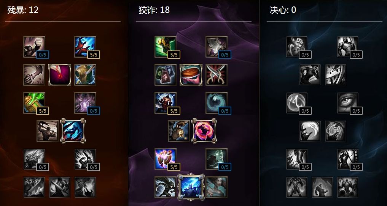The width and height of the screenshot is (387, 206).
Task: Click the biscuit tin mastery icon
Action: coord(191,75)
